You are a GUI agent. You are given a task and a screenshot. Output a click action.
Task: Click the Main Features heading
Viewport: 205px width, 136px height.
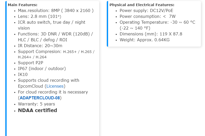[23, 5]
